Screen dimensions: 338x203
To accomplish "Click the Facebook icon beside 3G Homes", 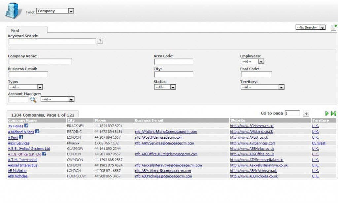I will 26,126.
